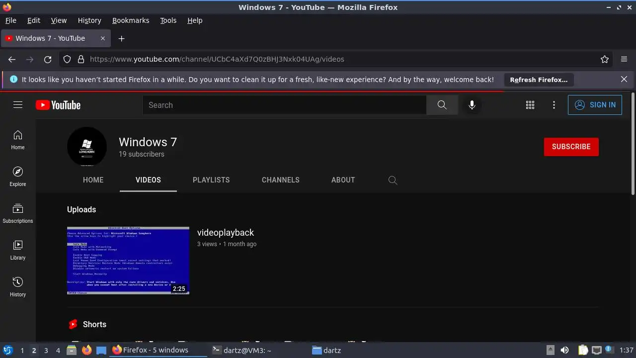Click the SIGN IN button
Screen dimensions: 636x358
pyautogui.click(x=595, y=105)
